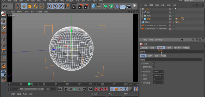Open the viewport 过滤器 menu
The height and width of the screenshot is (97, 205).
[x=39, y=12]
